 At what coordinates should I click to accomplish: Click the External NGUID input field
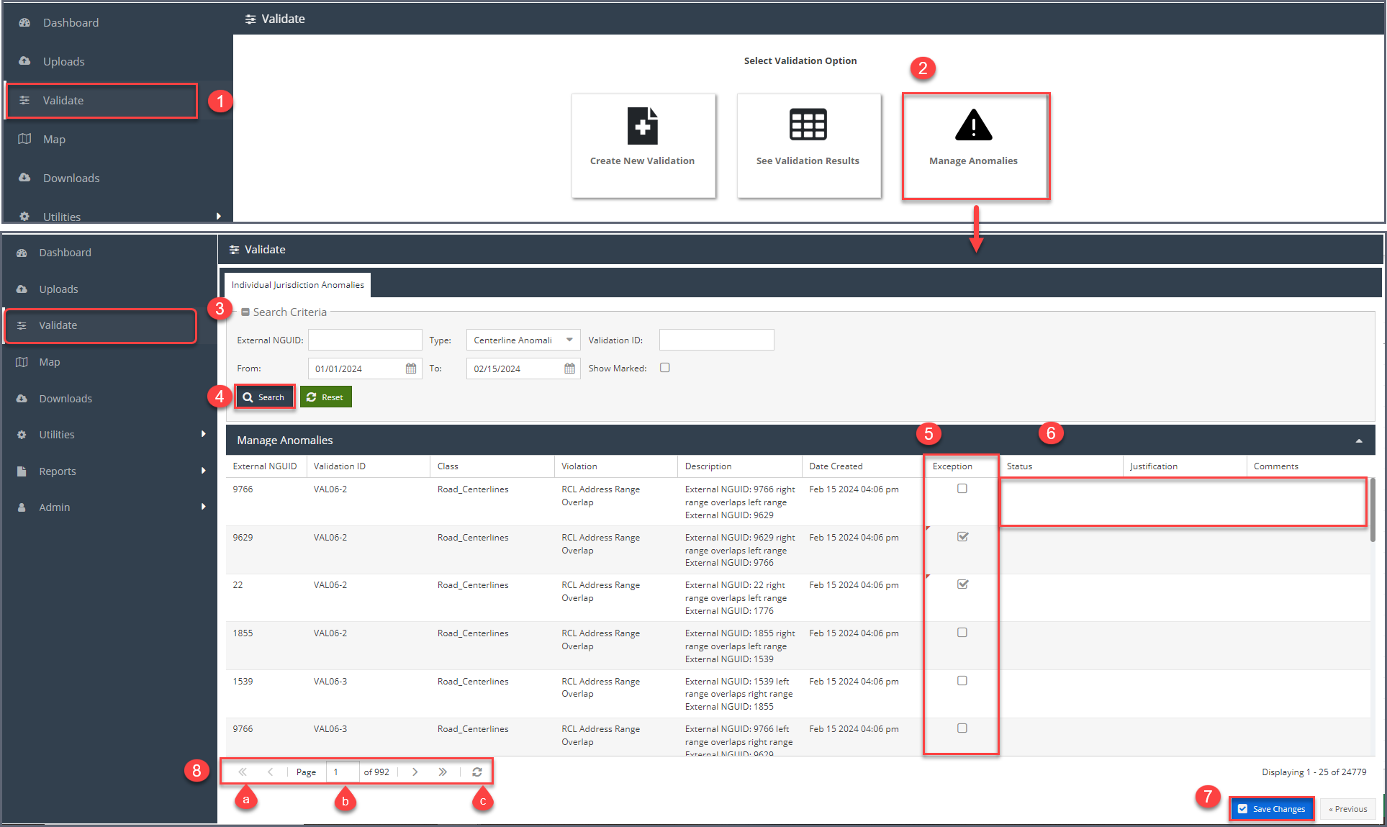[365, 340]
